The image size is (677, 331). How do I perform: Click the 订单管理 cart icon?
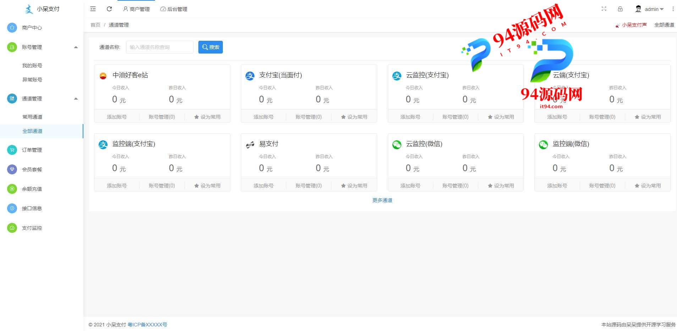click(12, 150)
